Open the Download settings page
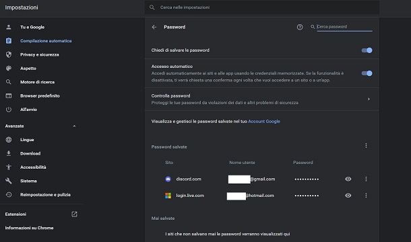 tap(30, 153)
